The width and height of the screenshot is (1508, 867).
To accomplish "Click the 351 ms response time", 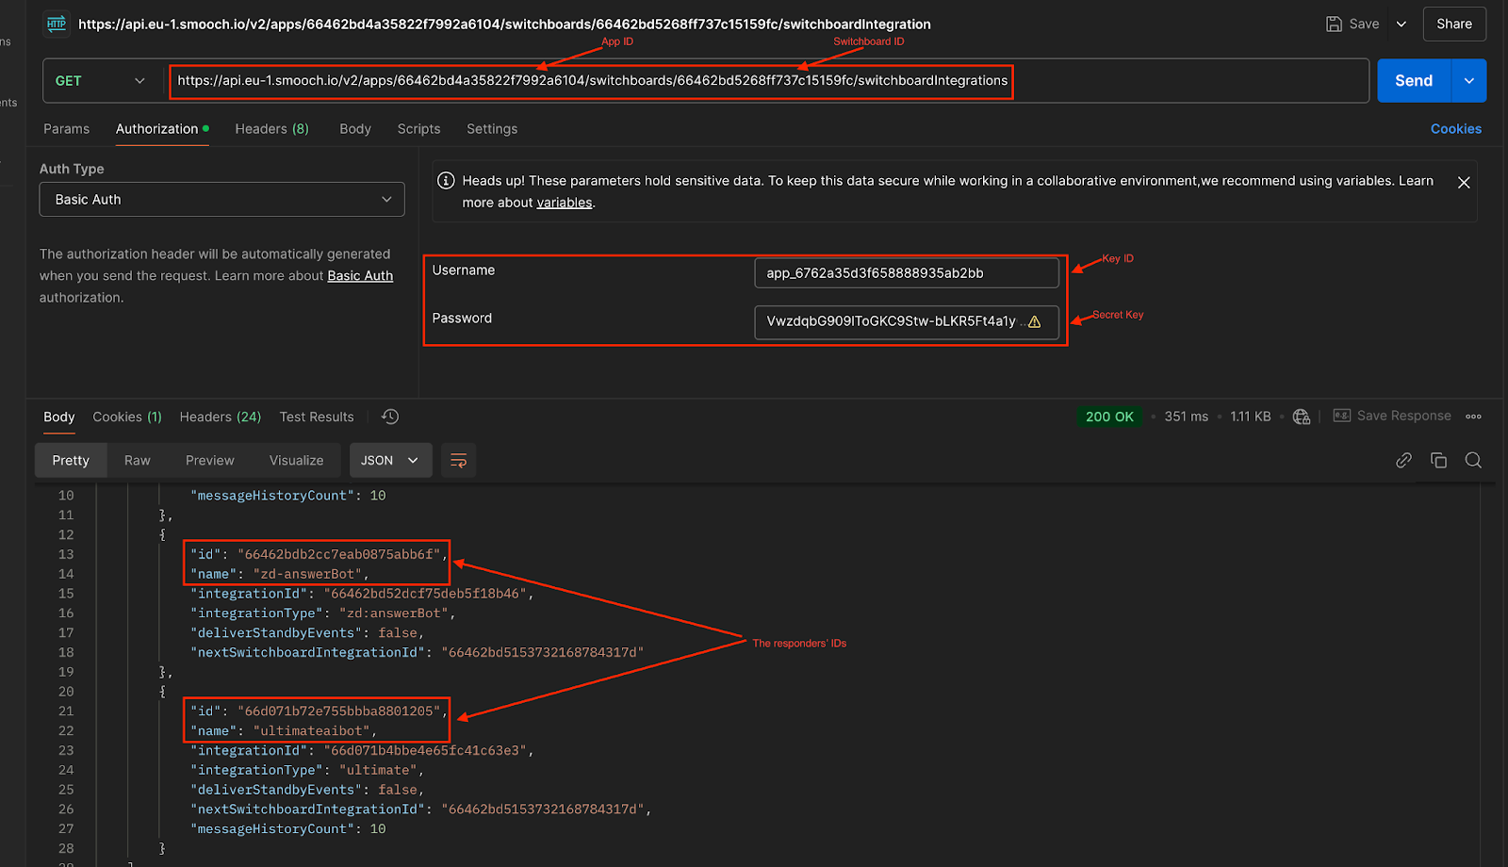I will (x=1186, y=417).
